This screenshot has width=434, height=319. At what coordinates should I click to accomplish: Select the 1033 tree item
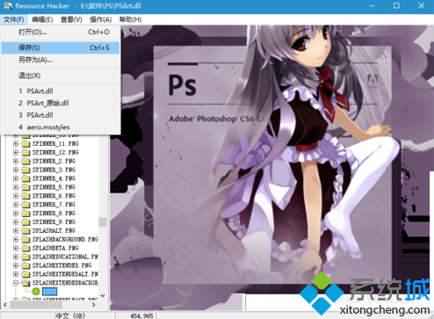click(49, 292)
